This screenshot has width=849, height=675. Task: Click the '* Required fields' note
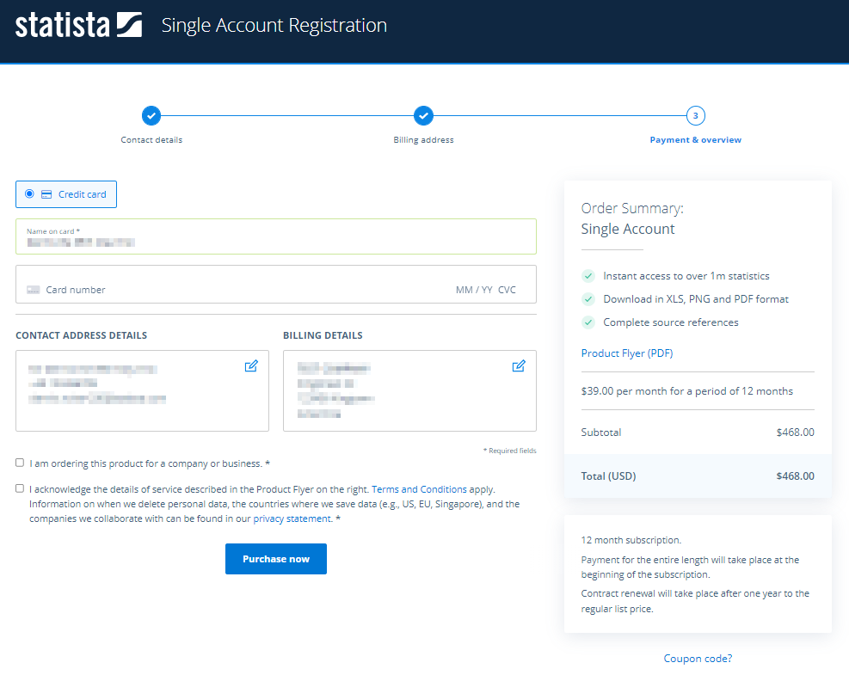[509, 451]
